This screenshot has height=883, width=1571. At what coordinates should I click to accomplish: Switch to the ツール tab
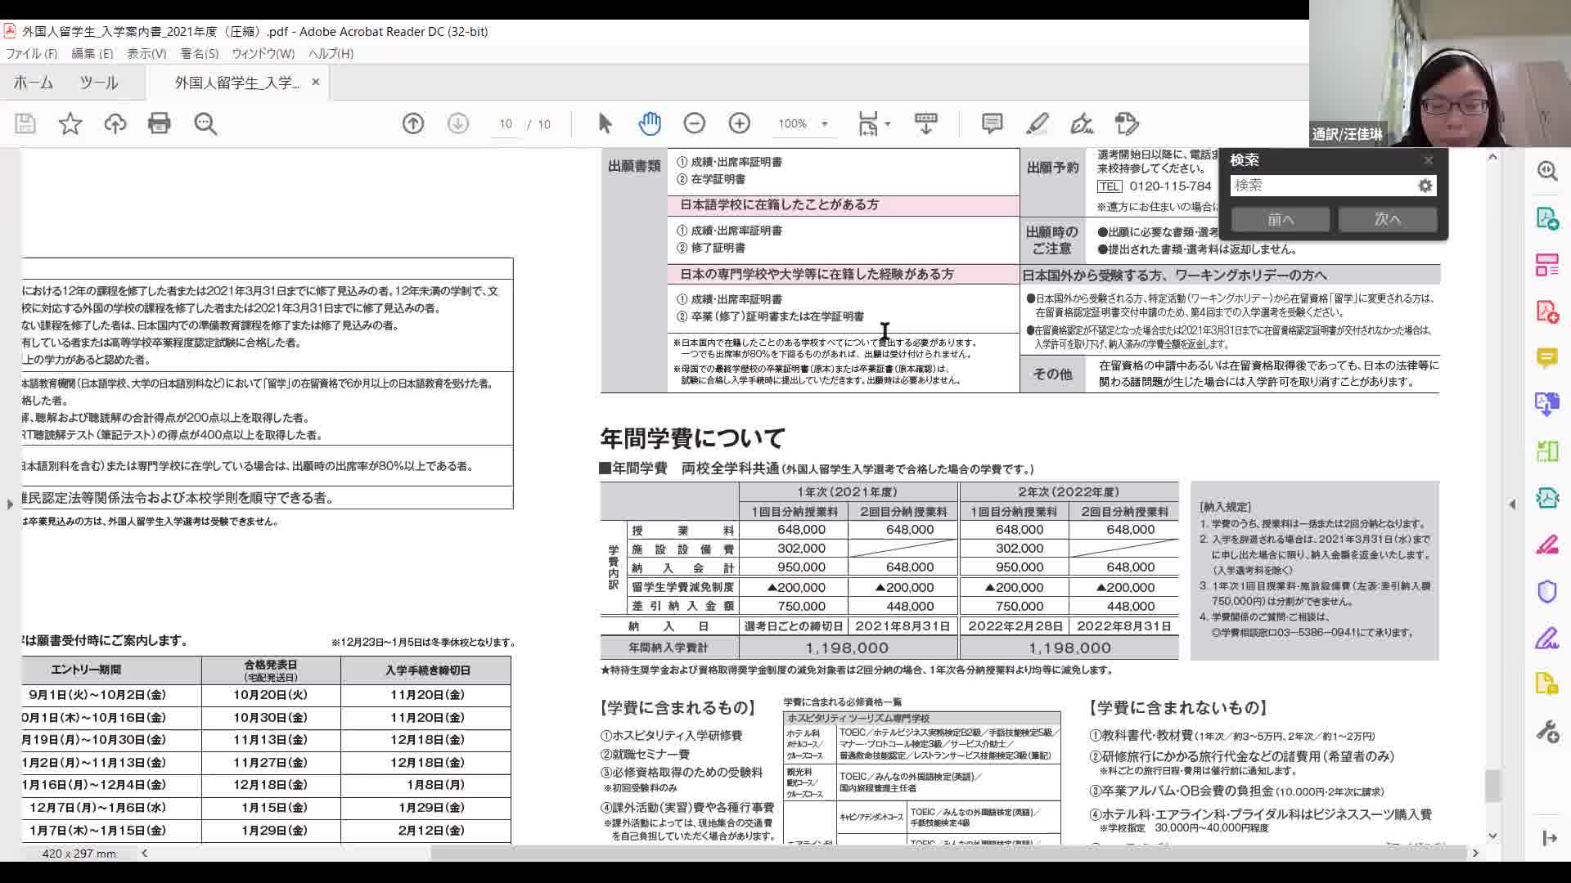[99, 83]
